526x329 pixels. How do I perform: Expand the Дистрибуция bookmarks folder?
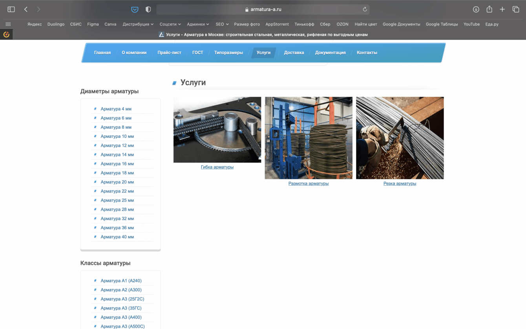coord(138,24)
